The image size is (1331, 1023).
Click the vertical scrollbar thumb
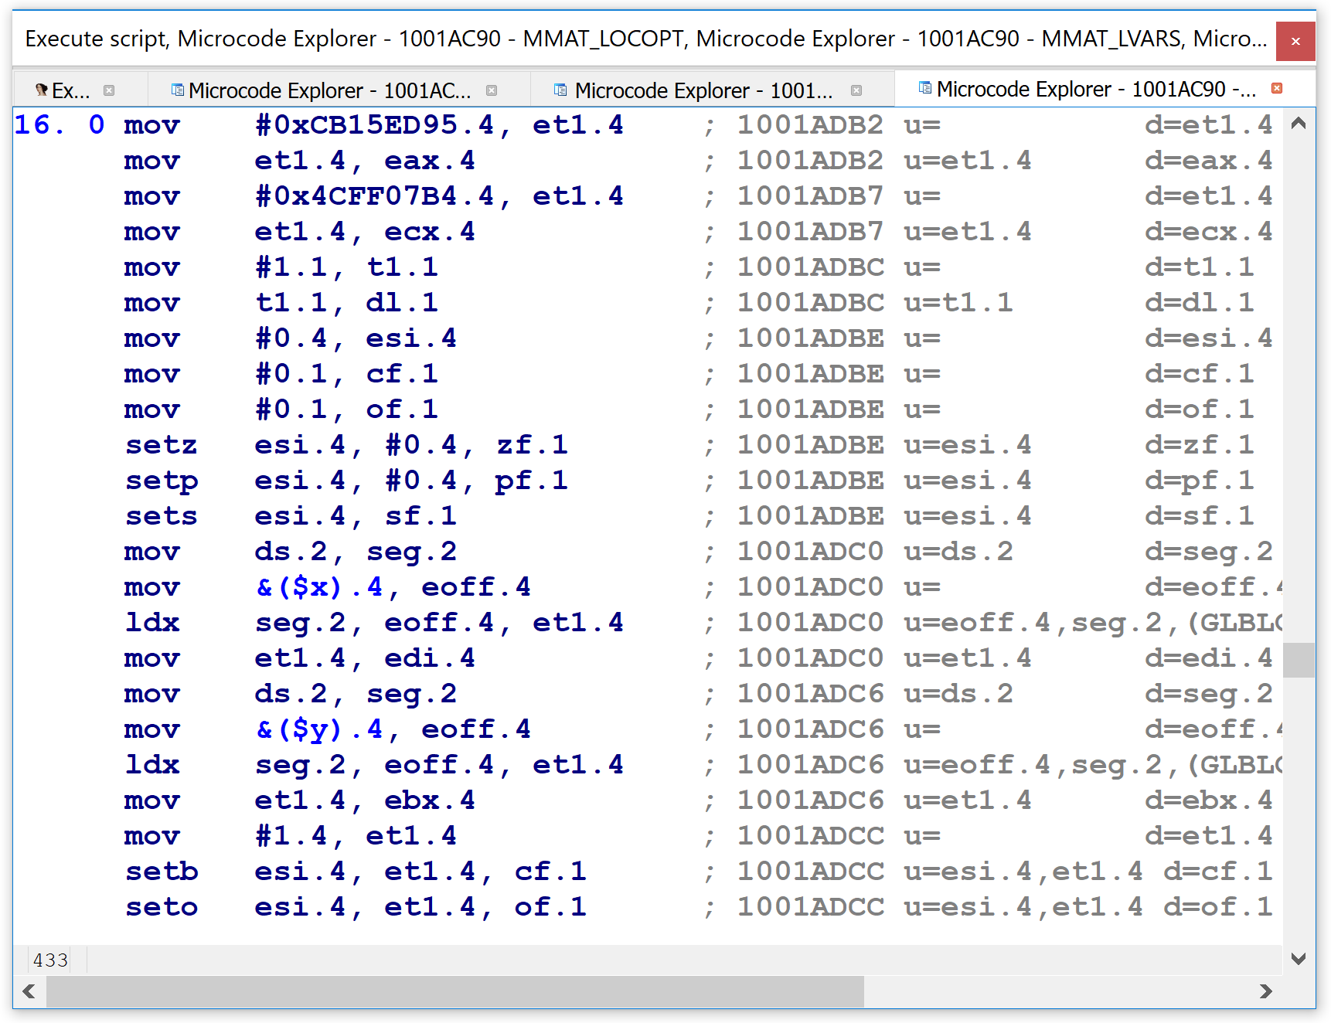coord(1299,660)
